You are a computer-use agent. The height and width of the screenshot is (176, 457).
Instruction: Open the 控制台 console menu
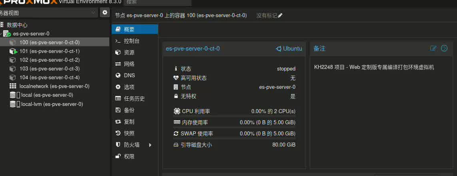[x=131, y=41]
